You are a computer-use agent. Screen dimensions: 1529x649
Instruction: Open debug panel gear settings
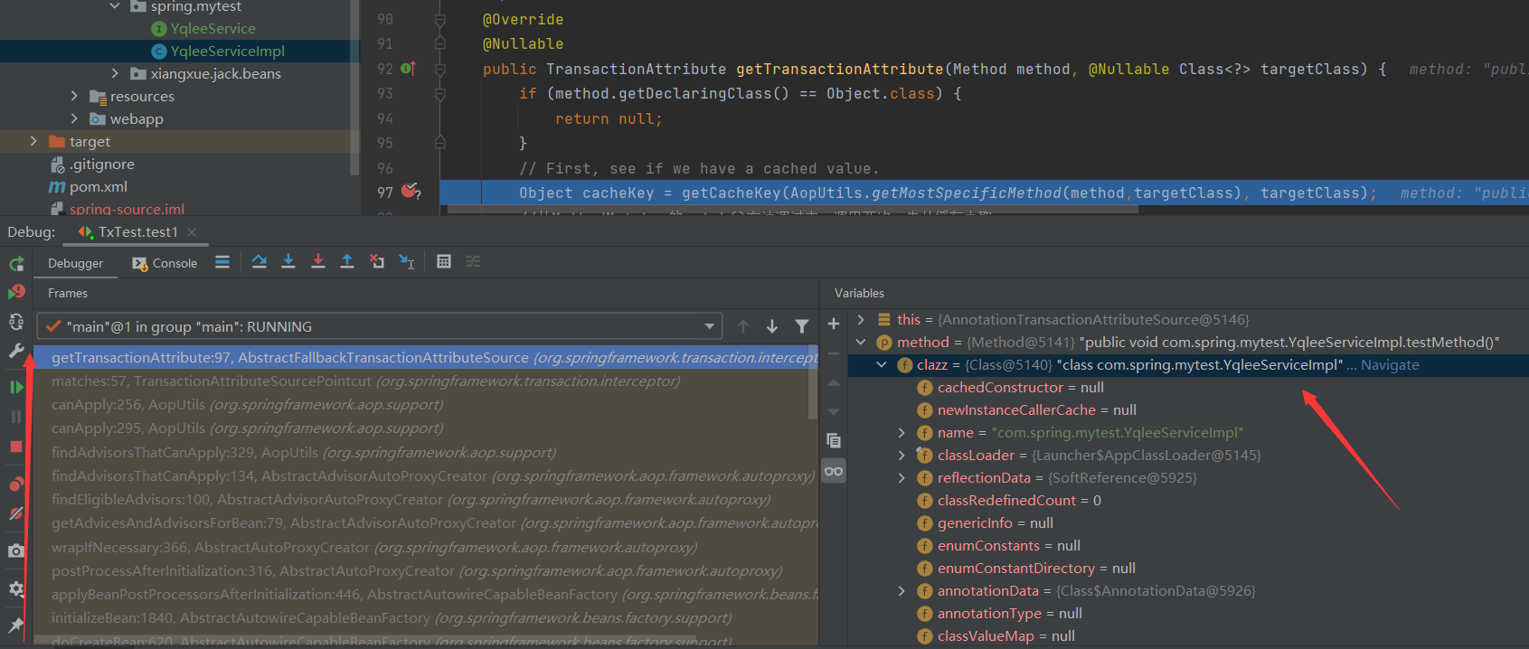click(16, 588)
